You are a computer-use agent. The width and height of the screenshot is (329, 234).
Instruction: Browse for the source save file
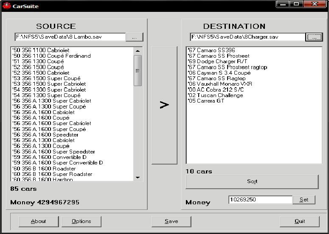tap(135, 37)
